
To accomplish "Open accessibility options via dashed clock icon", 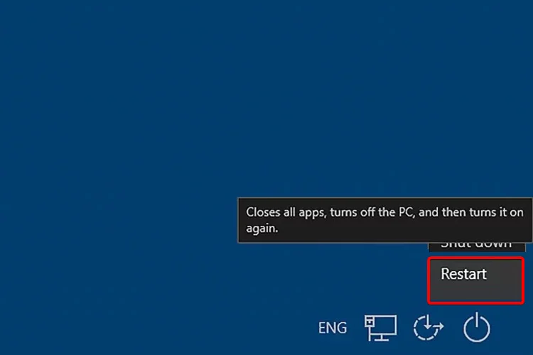I will click(428, 327).
